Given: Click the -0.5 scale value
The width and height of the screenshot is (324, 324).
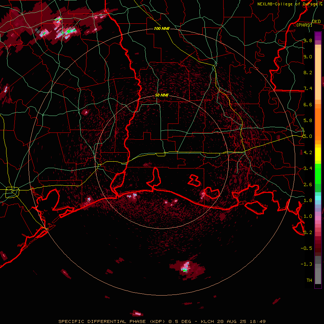Looking at the screenshot, I should point(306,248).
